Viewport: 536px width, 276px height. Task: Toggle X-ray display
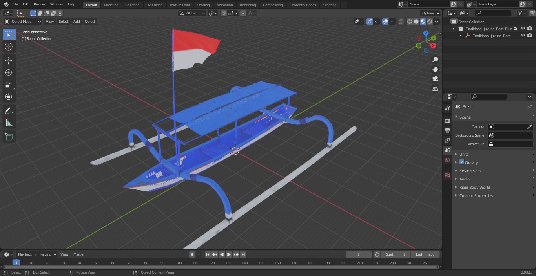(401, 22)
